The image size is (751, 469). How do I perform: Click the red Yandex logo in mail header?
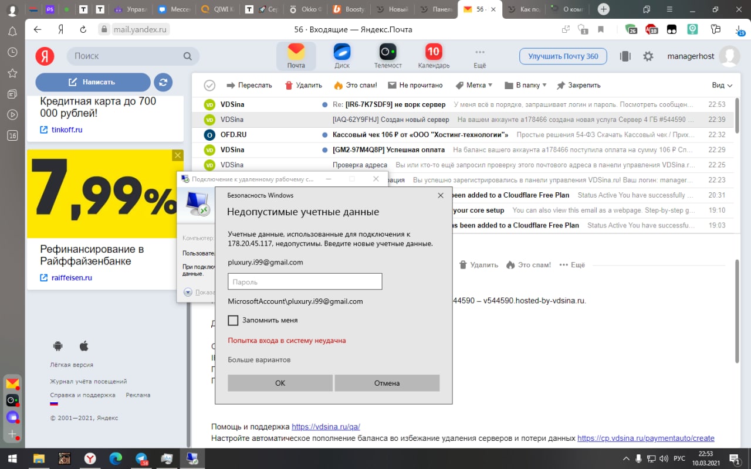45,56
